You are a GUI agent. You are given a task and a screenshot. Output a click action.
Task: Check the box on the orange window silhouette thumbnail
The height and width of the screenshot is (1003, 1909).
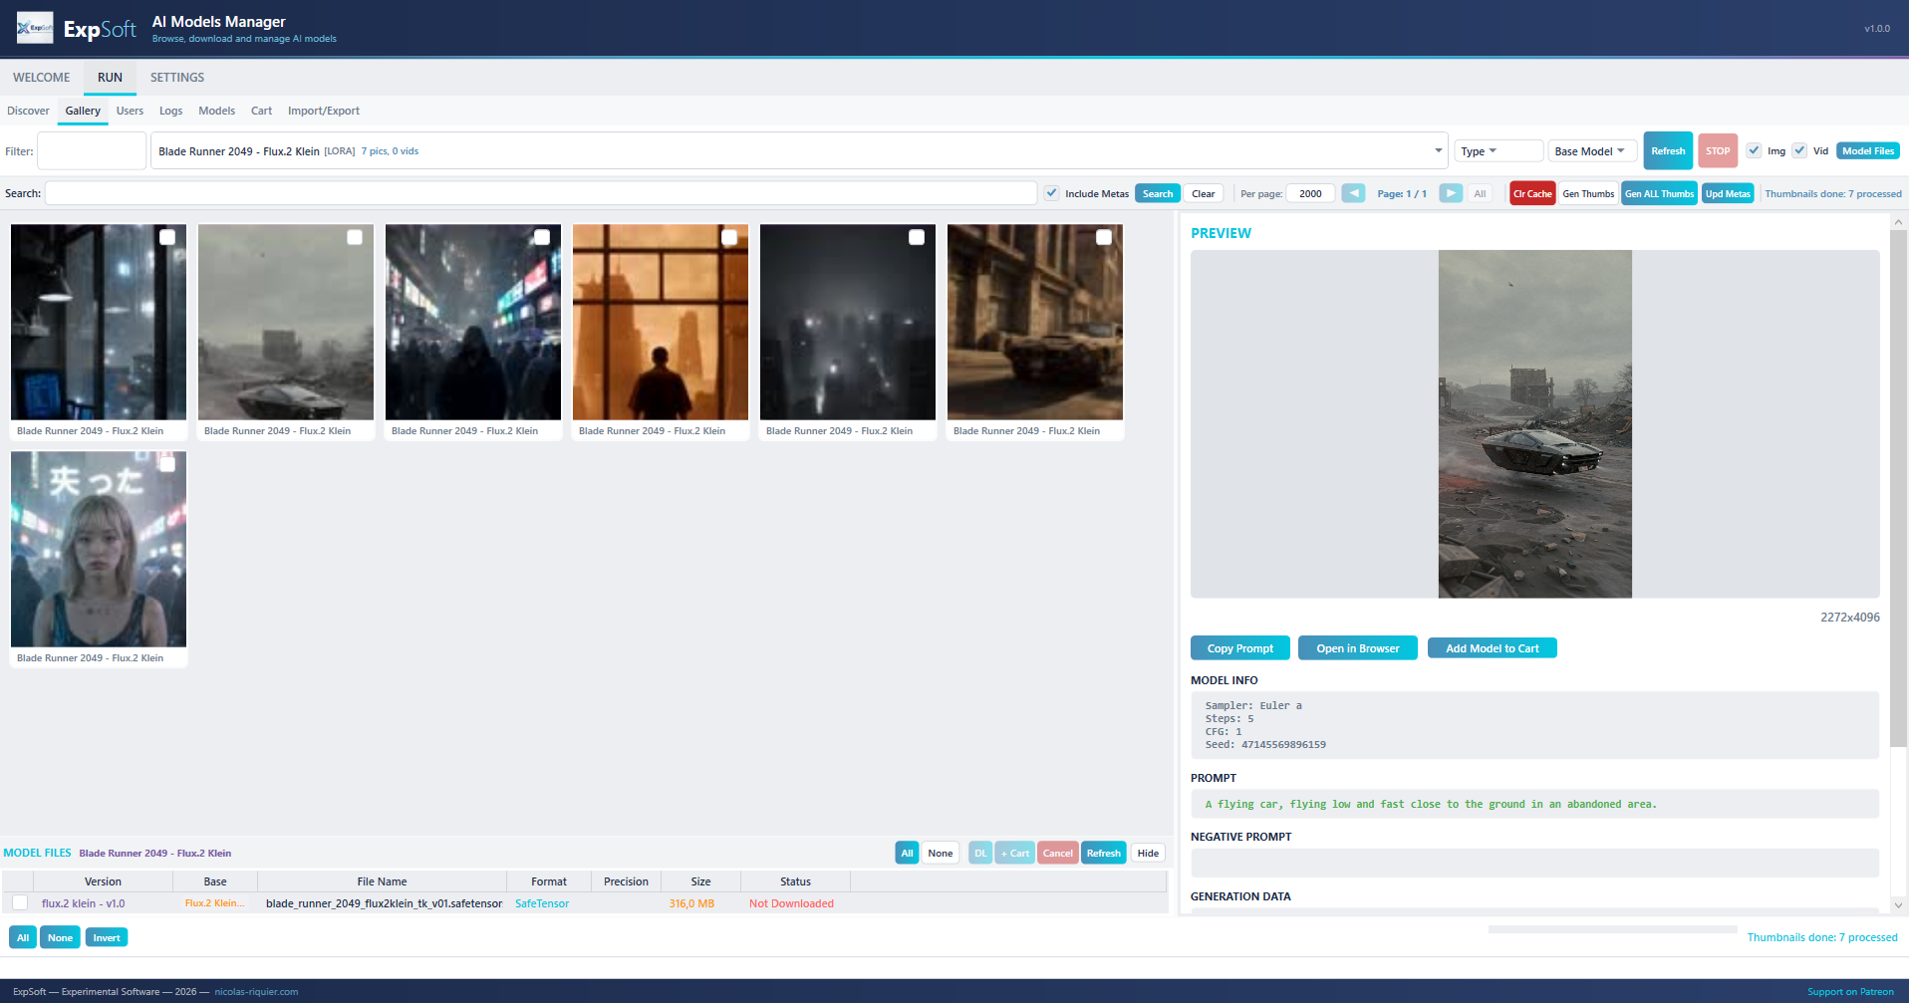(x=729, y=237)
